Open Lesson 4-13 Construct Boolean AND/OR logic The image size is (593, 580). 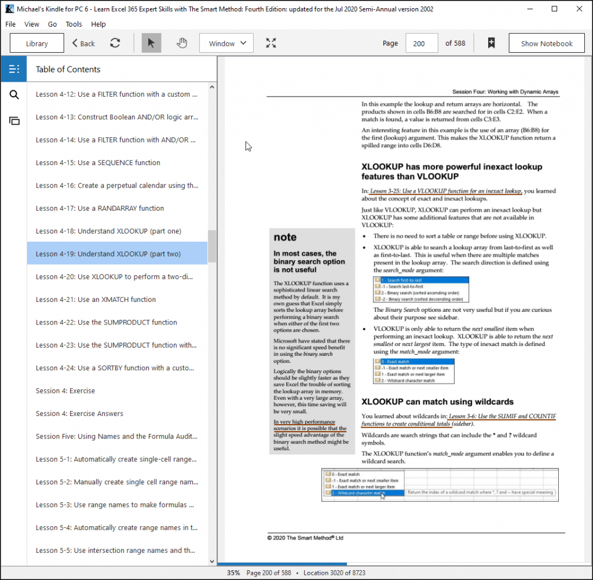tap(117, 117)
